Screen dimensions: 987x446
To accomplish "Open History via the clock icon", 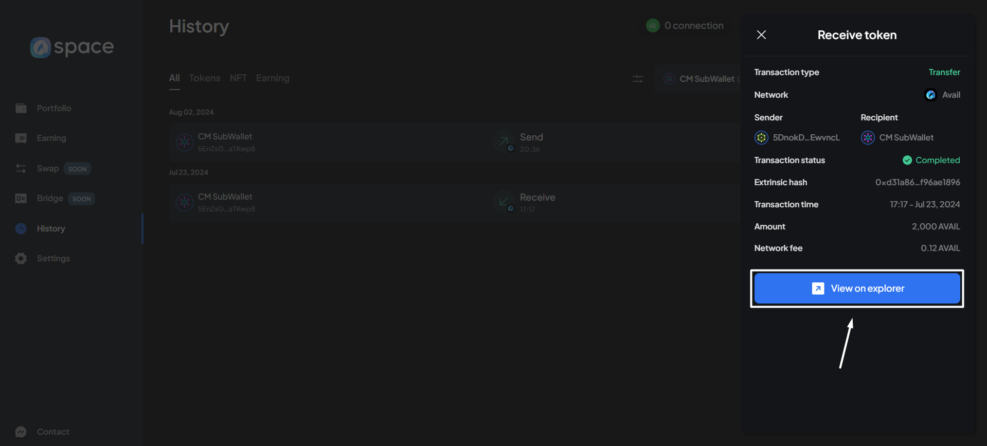I will (x=21, y=228).
